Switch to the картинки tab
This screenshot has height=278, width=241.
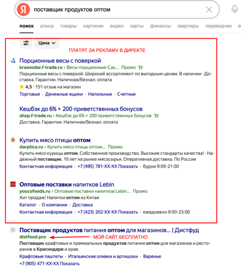click(x=93, y=26)
